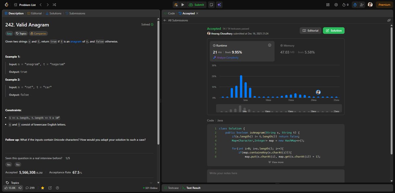Downvote the problem with thumbs-down icon
The image size is (395, 193).
coord(20,188)
